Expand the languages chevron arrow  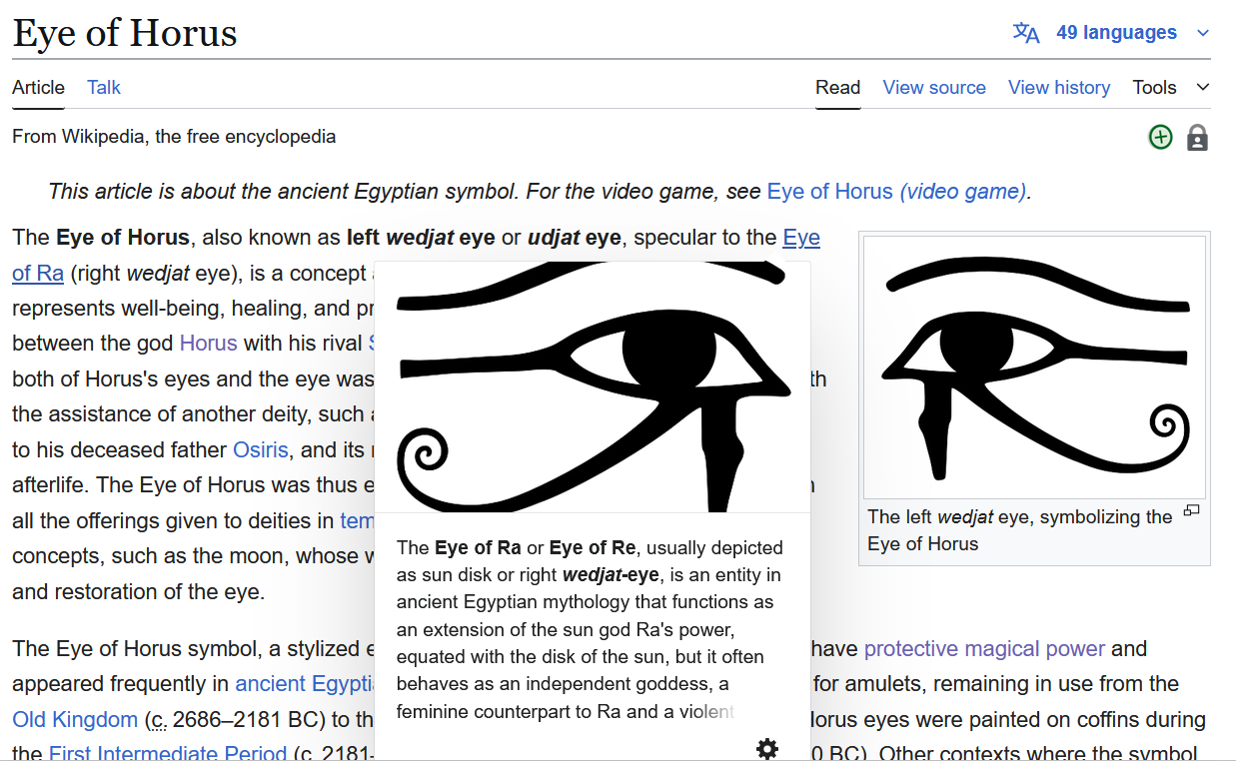[1203, 33]
